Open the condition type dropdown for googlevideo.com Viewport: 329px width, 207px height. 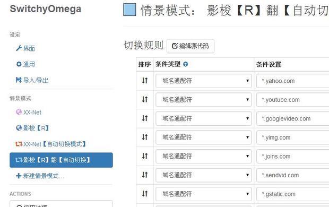pyautogui.click(x=204, y=118)
